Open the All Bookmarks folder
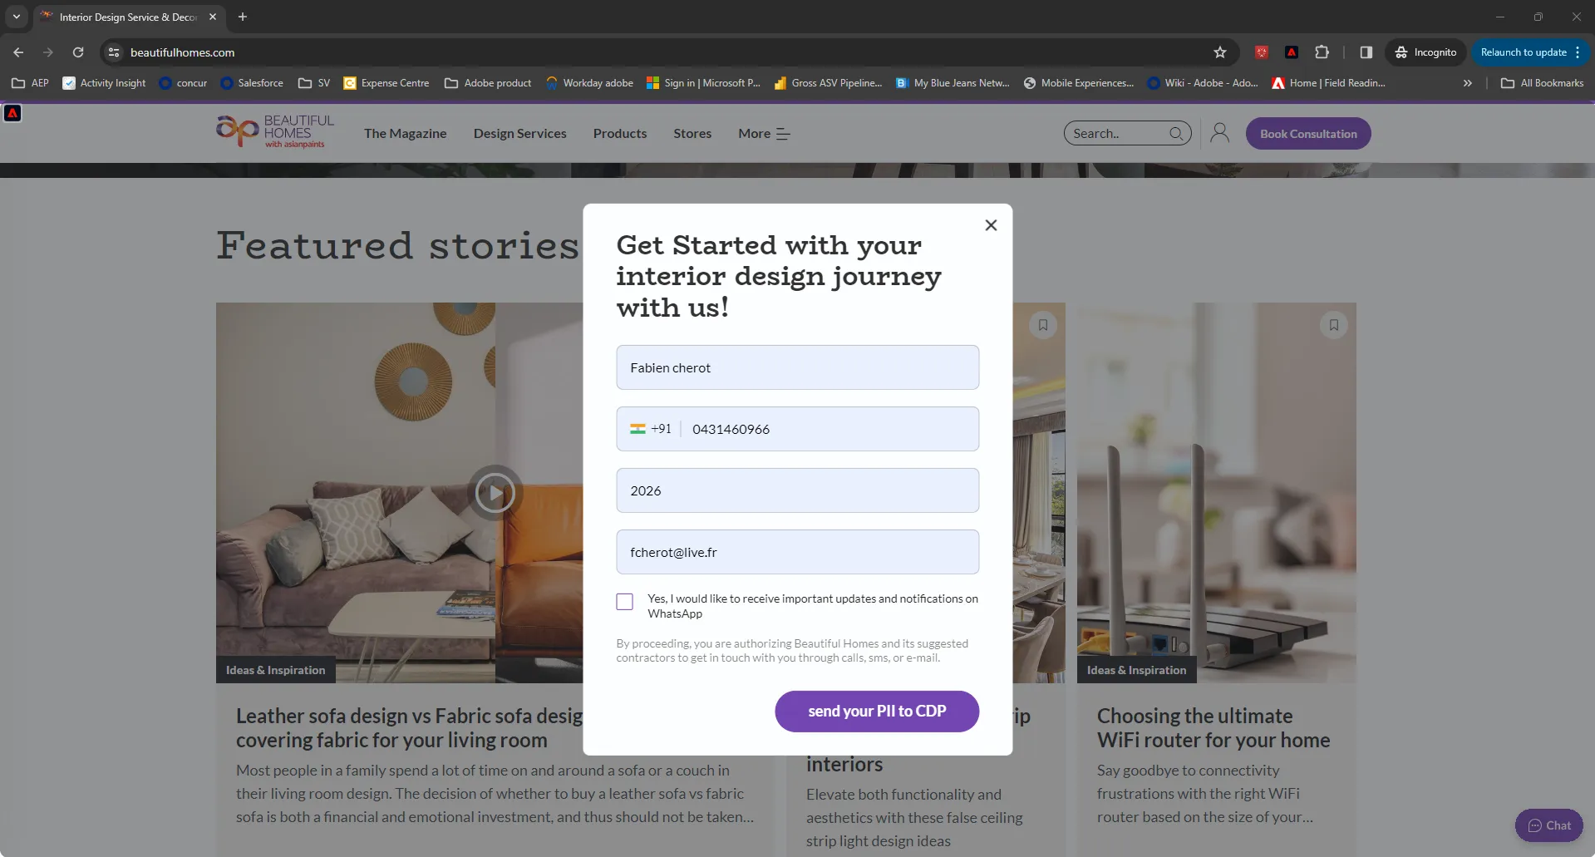Image resolution: width=1595 pixels, height=857 pixels. [x=1543, y=83]
